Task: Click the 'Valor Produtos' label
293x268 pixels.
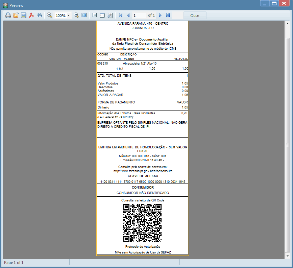Action: 108,83
